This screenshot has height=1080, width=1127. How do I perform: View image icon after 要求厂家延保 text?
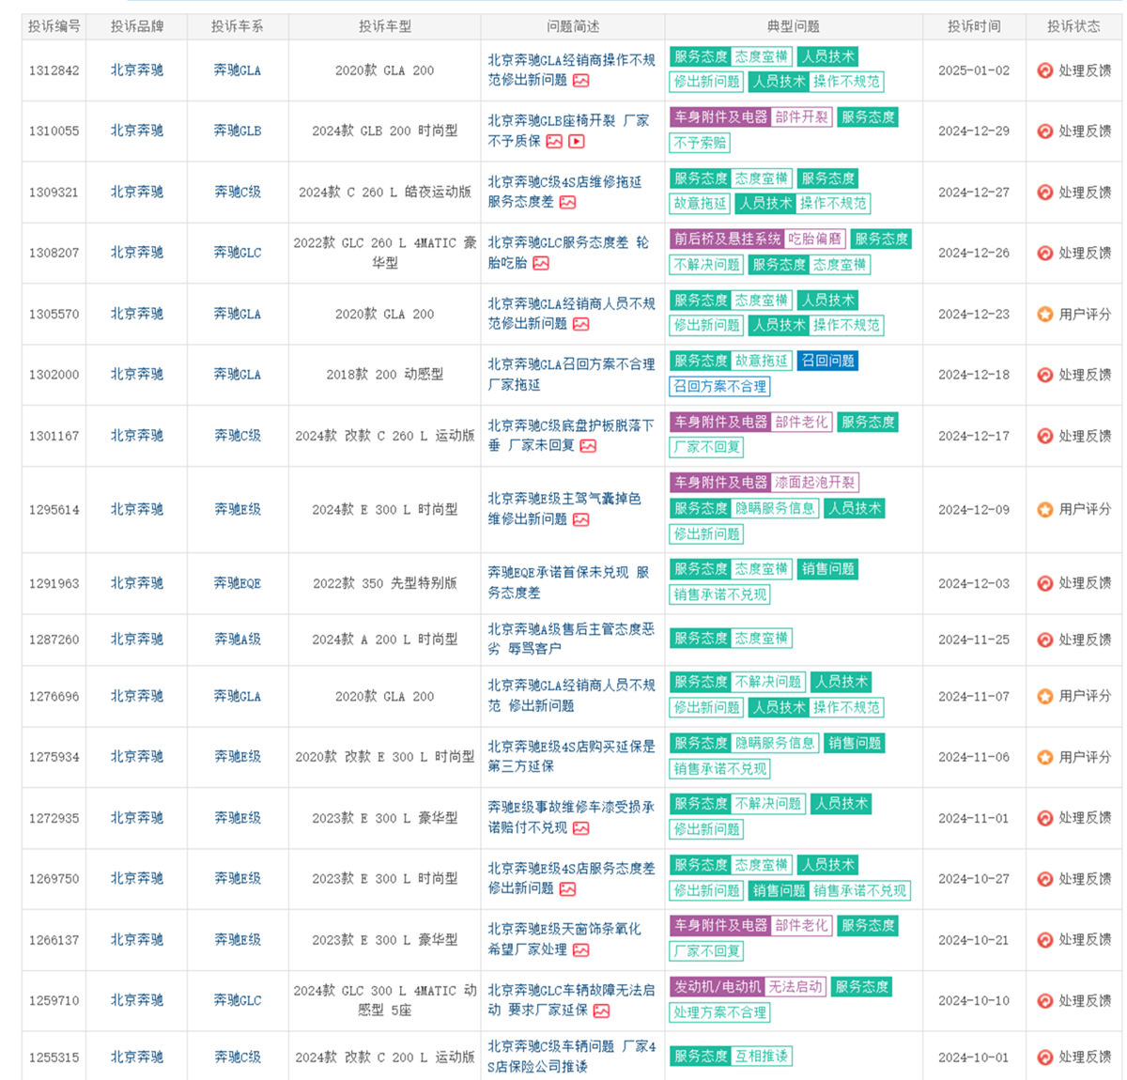pos(602,1011)
